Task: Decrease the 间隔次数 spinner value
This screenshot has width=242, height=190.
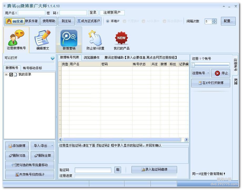Action: [x=214, y=23]
